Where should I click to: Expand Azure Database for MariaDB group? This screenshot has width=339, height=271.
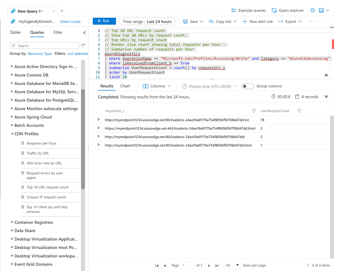click(12, 84)
